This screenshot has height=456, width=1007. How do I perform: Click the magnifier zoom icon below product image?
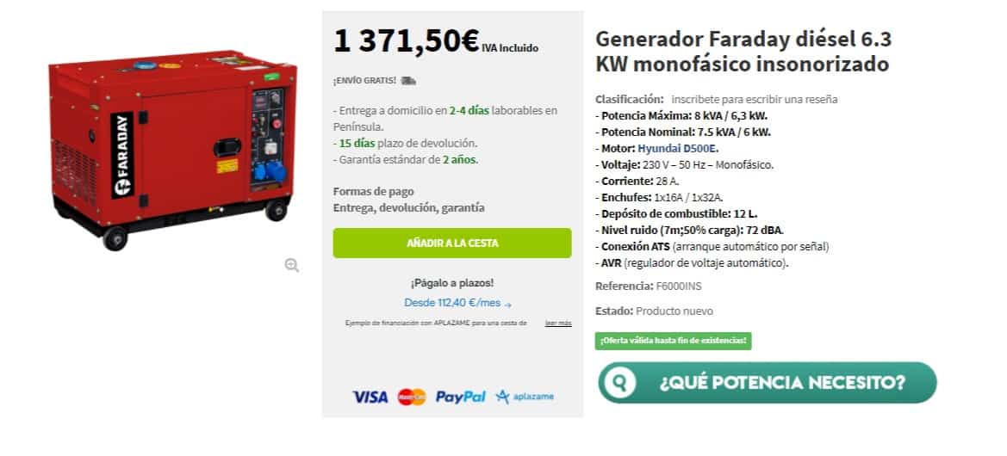pyautogui.click(x=291, y=265)
